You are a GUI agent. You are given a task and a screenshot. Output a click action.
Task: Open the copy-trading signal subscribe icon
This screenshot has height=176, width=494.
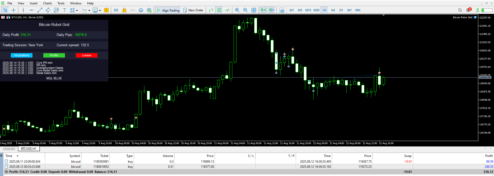coord(149,10)
